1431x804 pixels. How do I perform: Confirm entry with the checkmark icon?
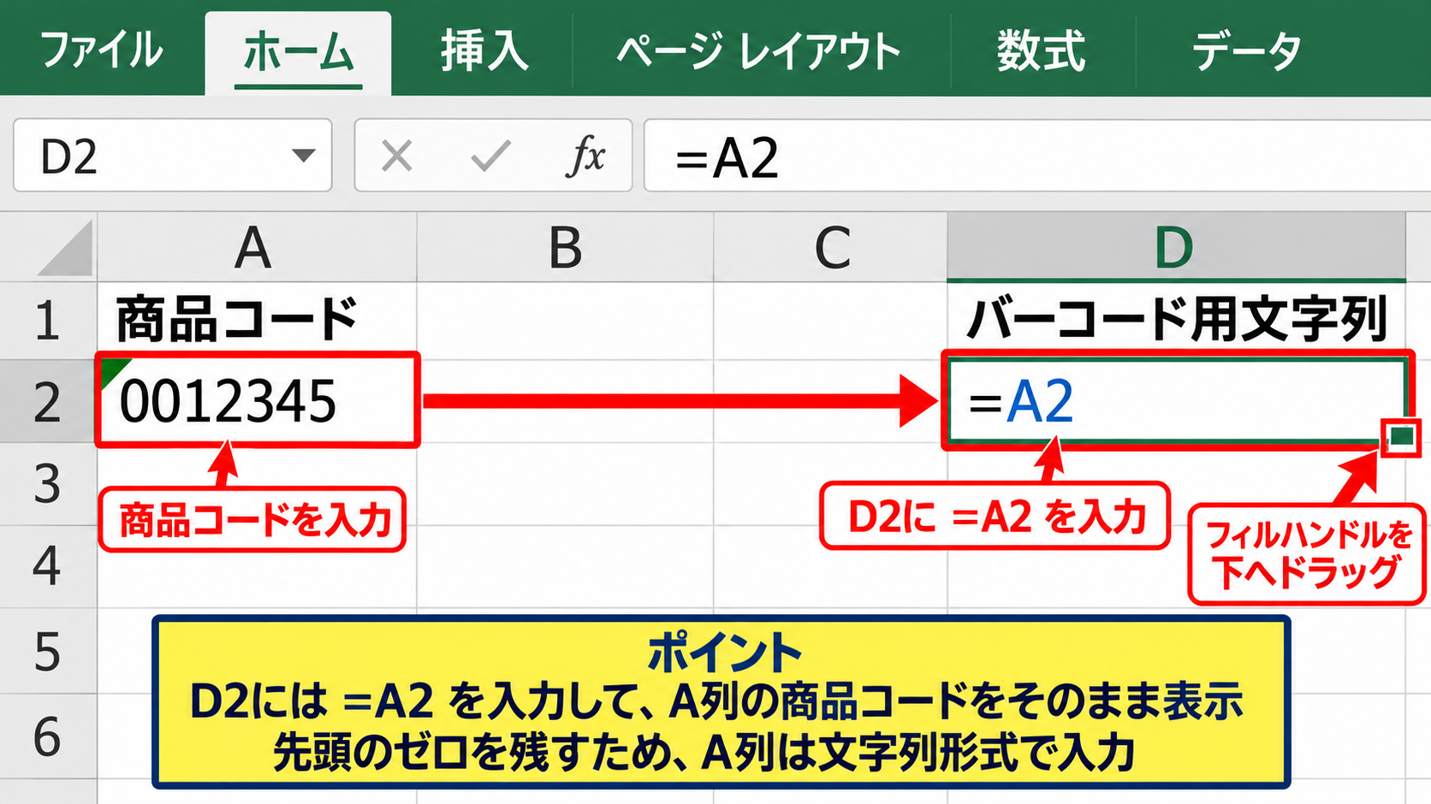click(x=490, y=156)
